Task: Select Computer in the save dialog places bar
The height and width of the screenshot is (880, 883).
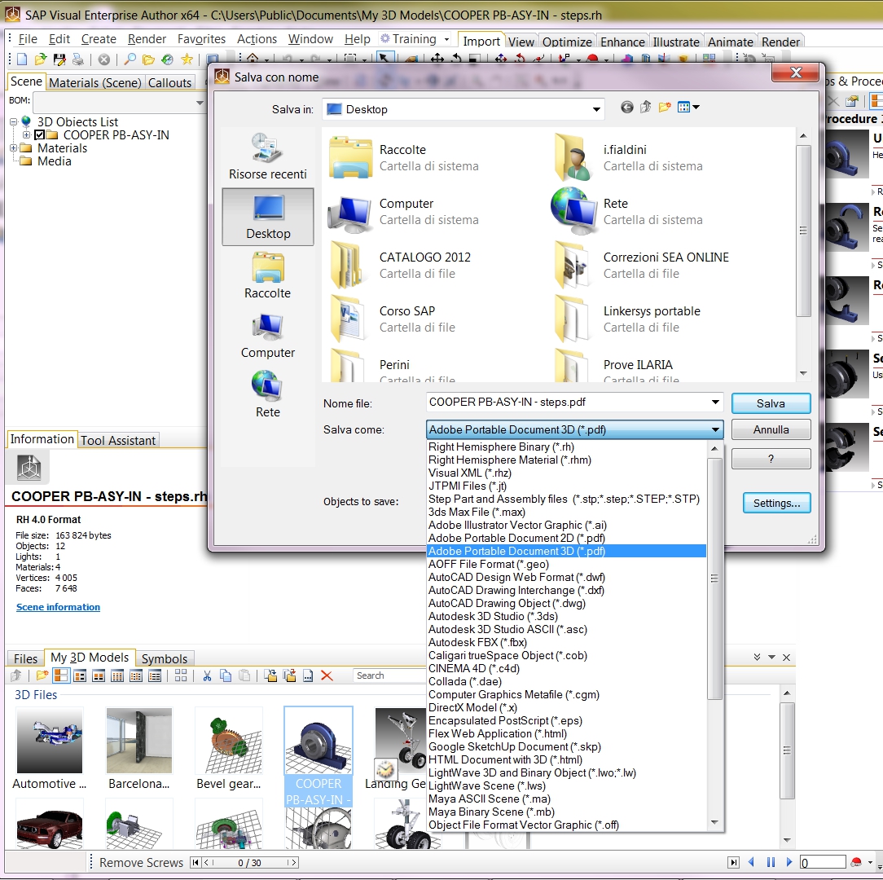Action: [267, 335]
